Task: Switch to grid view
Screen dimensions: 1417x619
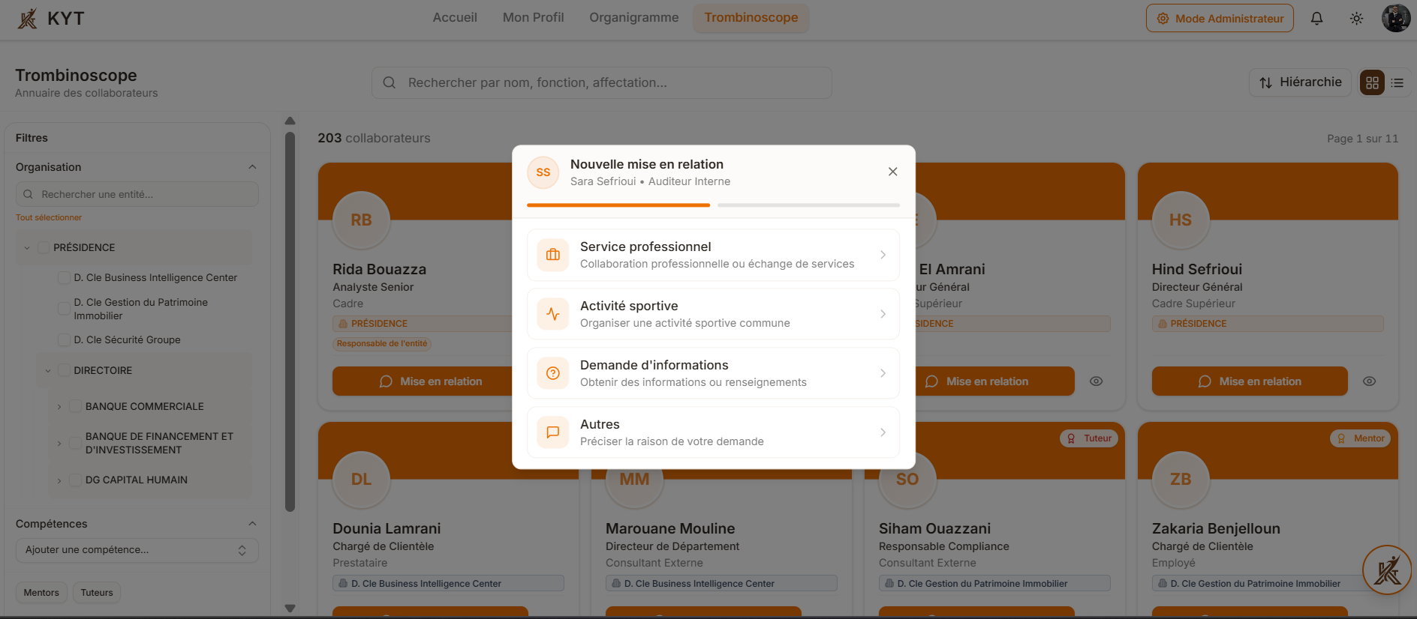Action: click(x=1372, y=82)
